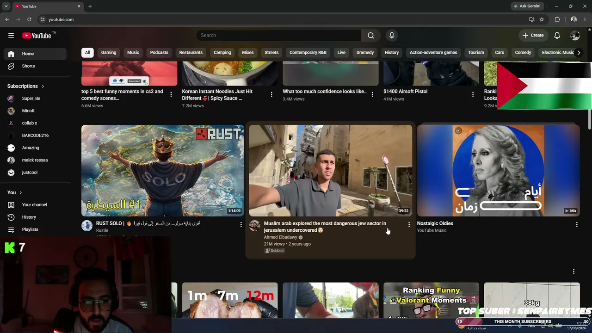The image size is (592, 333).
Task: Open the account avatar menu
Action: 575,36
